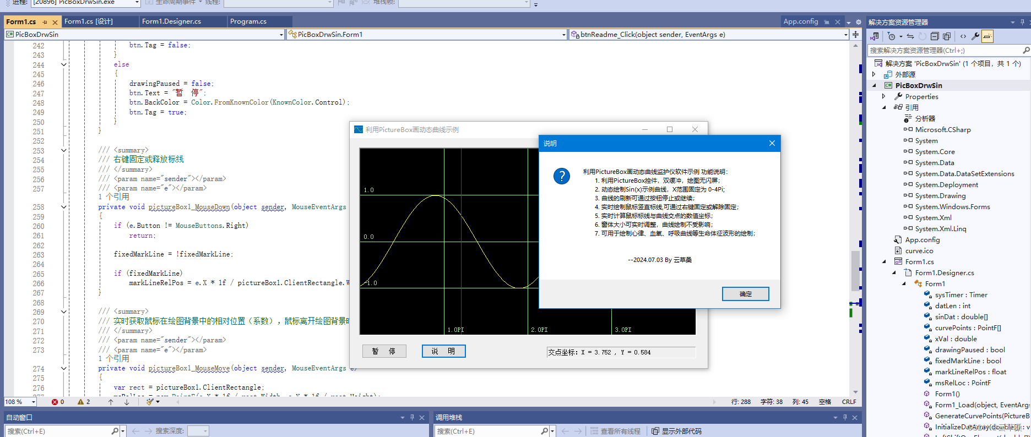Click the split editor icon

tap(855, 35)
